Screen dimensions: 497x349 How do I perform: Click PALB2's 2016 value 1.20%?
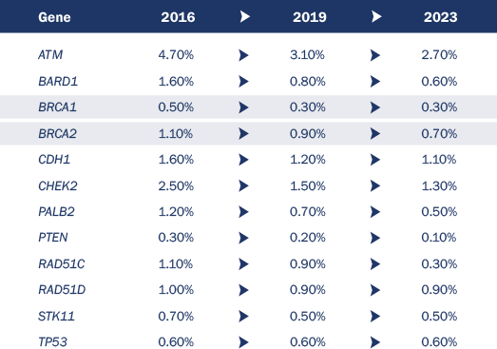[176, 212]
